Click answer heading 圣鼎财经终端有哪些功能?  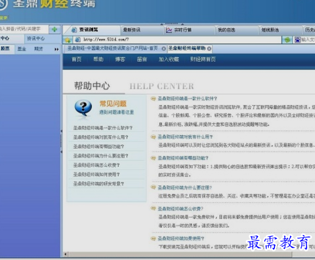(x=183, y=158)
